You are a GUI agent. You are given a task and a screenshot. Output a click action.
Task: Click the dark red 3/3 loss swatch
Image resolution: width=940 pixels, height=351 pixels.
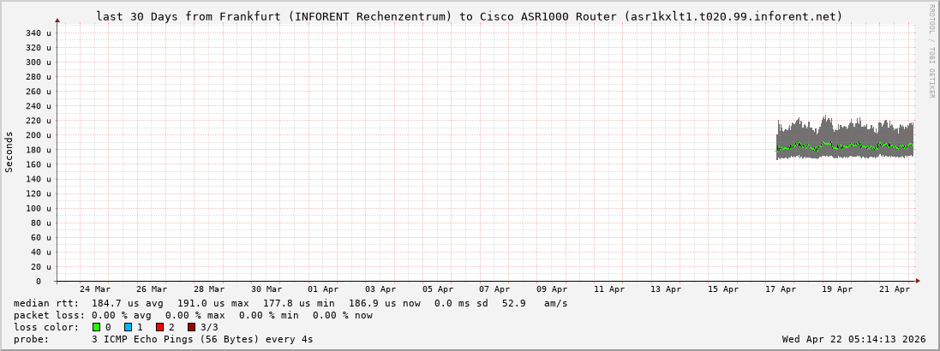pyautogui.click(x=191, y=327)
